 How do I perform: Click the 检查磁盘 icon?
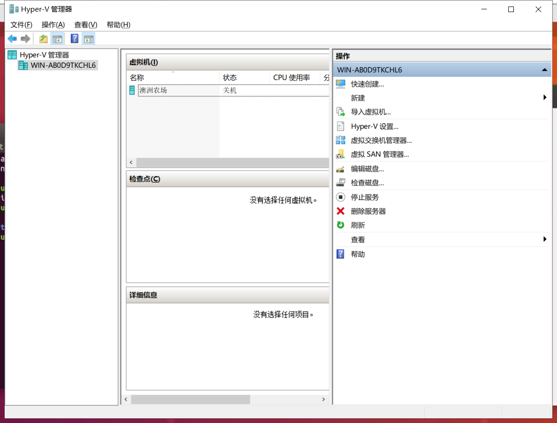tap(341, 183)
